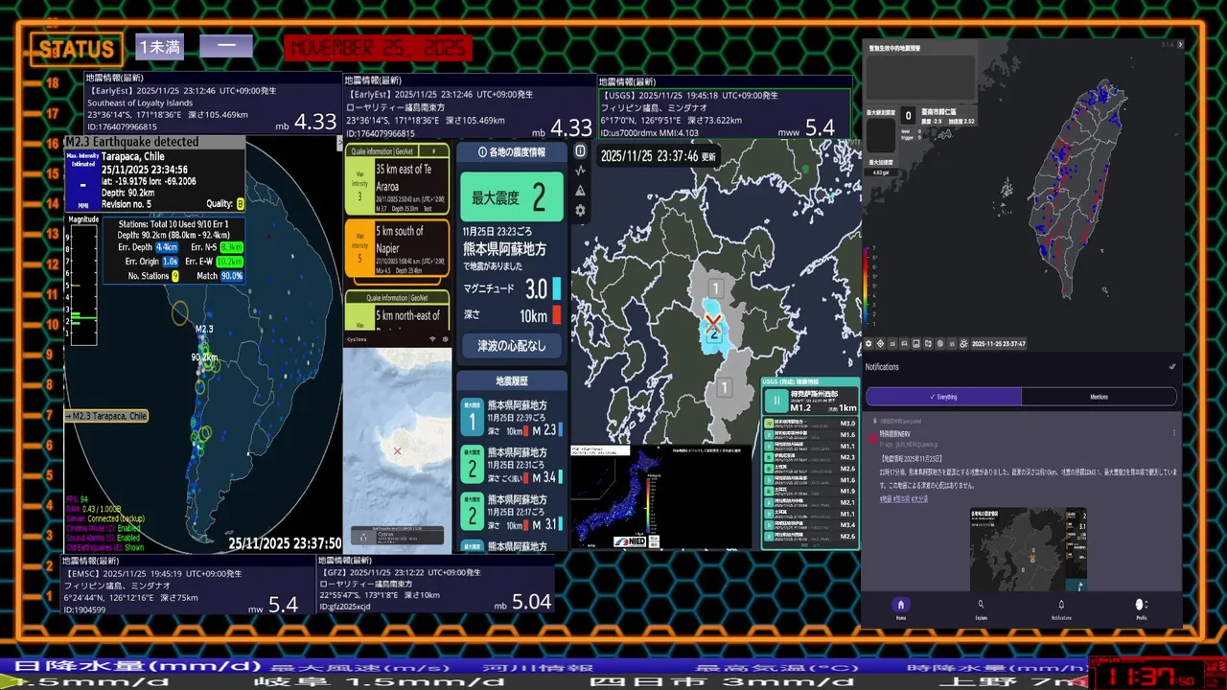Click wifi status icon in CysTerra header
1227x690 pixels.
[x=432, y=339]
